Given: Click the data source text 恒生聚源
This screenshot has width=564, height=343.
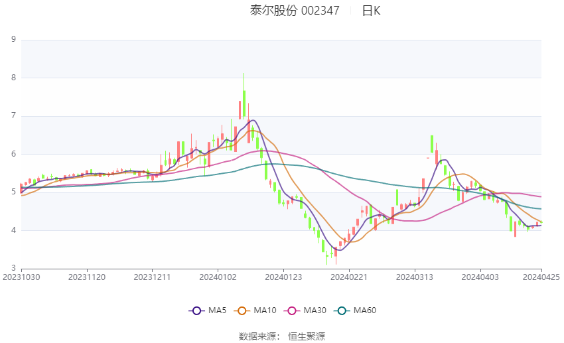Looking at the screenshot, I should click(x=307, y=336).
